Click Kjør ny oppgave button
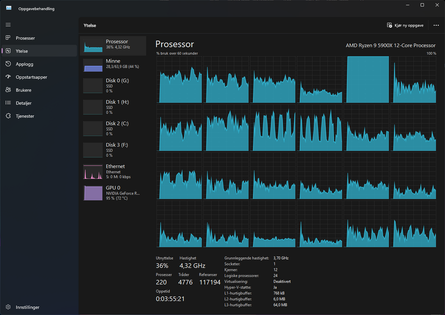Screen dimensions: 445x315 click(x=405, y=25)
